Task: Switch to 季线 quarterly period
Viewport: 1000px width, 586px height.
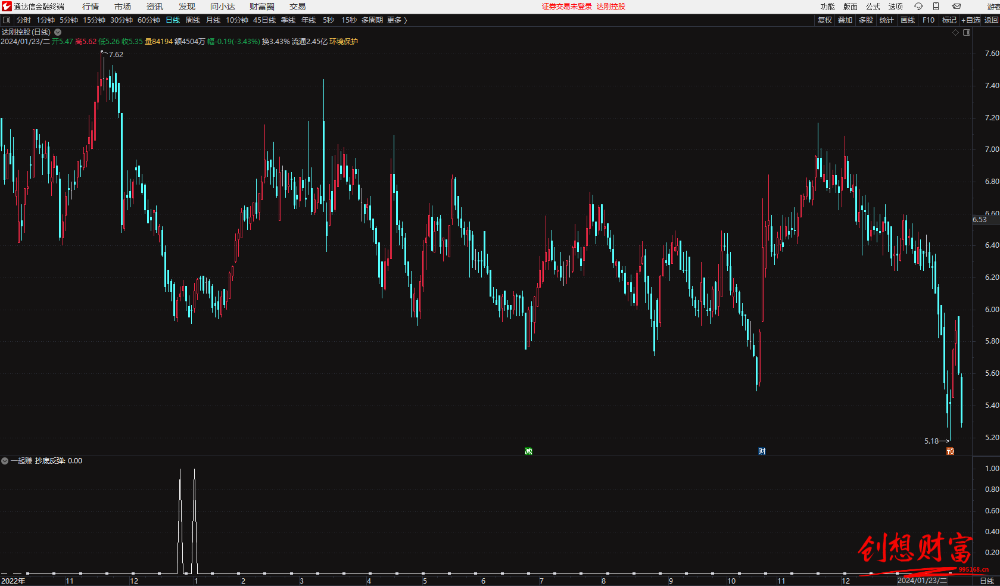Action: tap(288, 20)
